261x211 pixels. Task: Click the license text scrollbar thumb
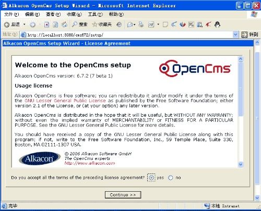(x=241, y=90)
